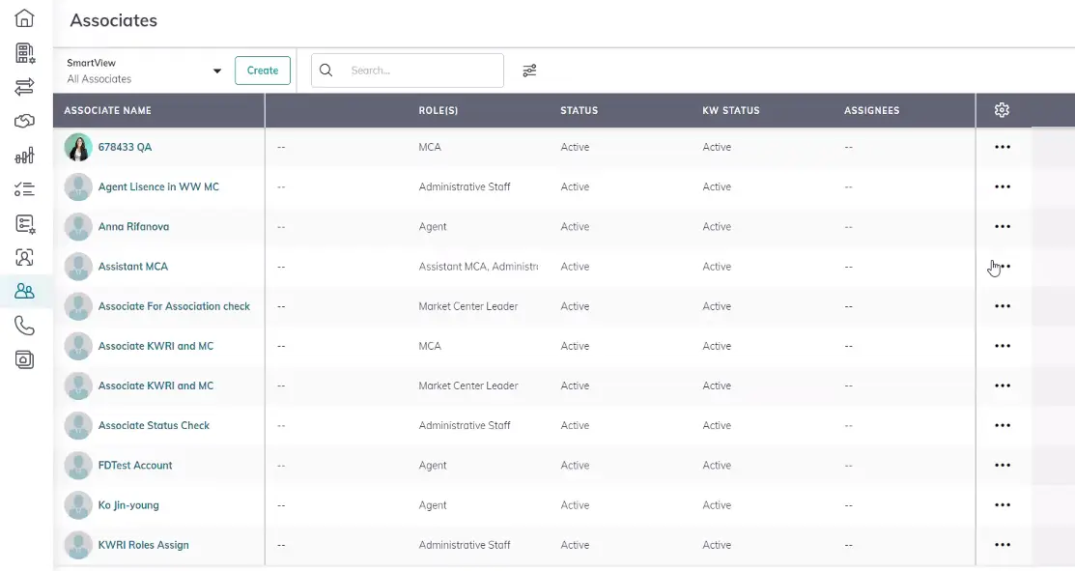Click the 678433 QA profile photo
Screen dimensions: 1075x571
[x=78, y=147]
